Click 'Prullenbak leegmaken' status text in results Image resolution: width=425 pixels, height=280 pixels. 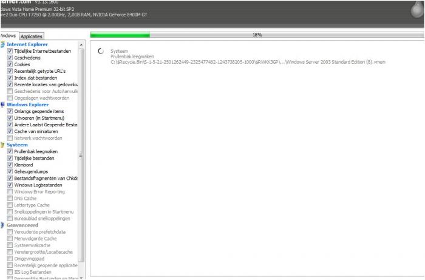[132, 56]
